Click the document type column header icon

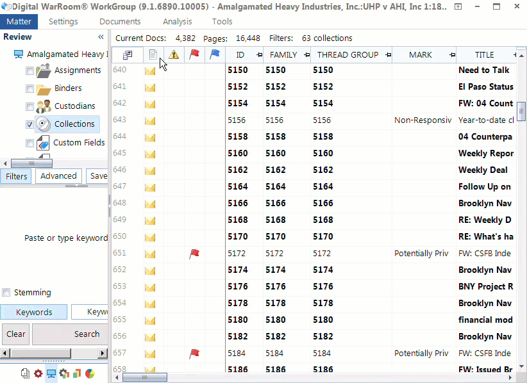(x=153, y=54)
